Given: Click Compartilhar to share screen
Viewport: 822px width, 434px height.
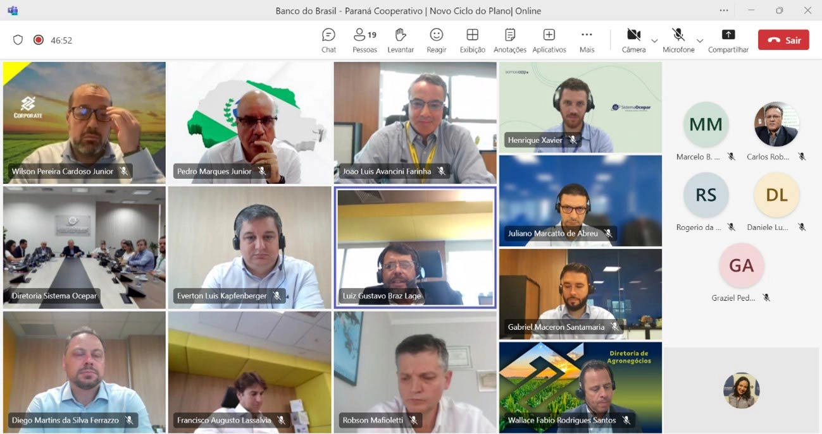Looking at the screenshot, I should tap(728, 40).
